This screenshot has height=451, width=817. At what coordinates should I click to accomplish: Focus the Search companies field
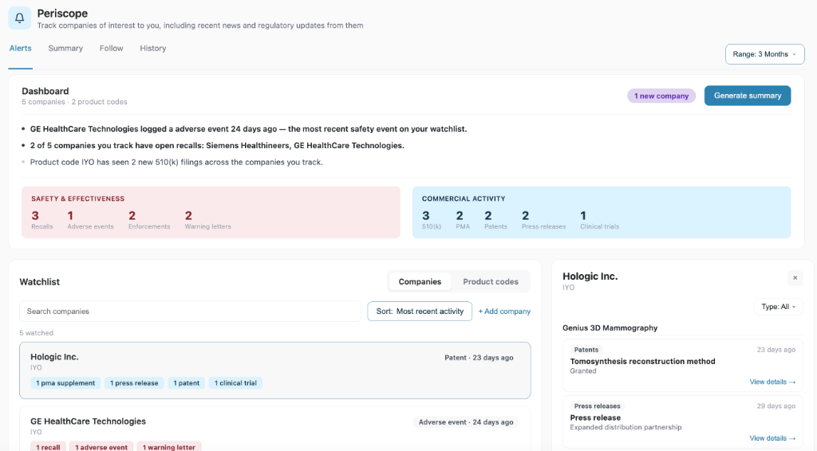pyautogui.click(x=190, y=311)
